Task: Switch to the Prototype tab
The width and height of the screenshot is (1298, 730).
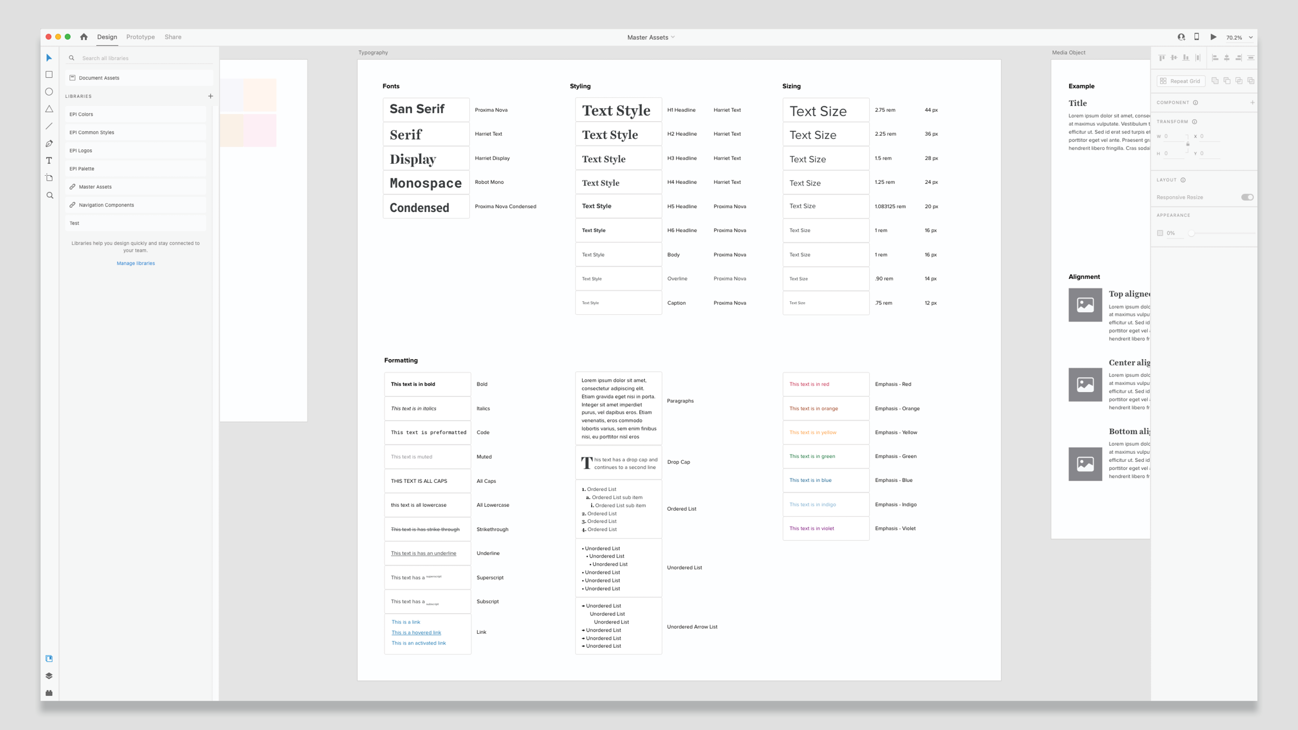Action: click(140, 37)
